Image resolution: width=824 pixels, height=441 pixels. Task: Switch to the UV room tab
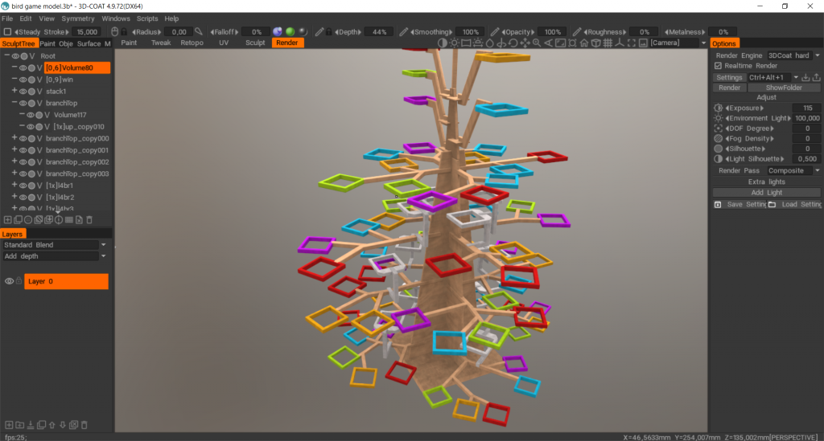(x=224, y=43)
